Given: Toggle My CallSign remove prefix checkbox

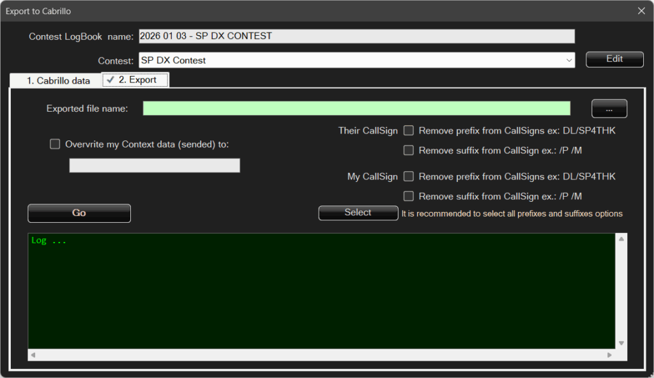Looking at the screenshot, I should [409, 176].
